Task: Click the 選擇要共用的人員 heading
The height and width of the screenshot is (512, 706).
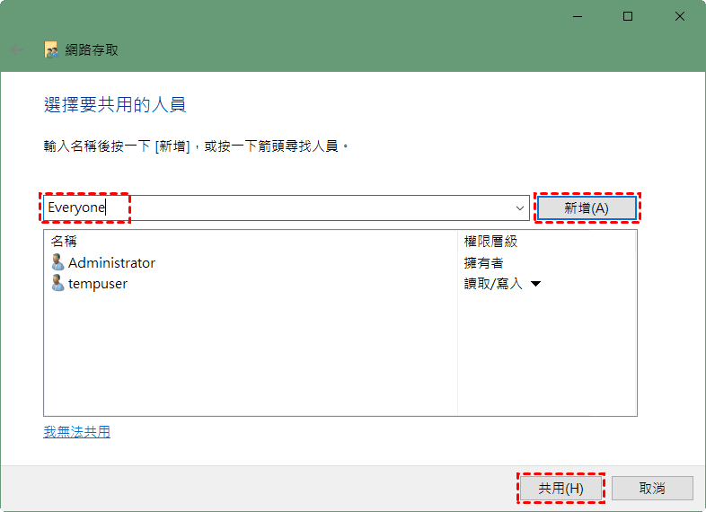Action: pyautogui.click(x=115, y=104)
